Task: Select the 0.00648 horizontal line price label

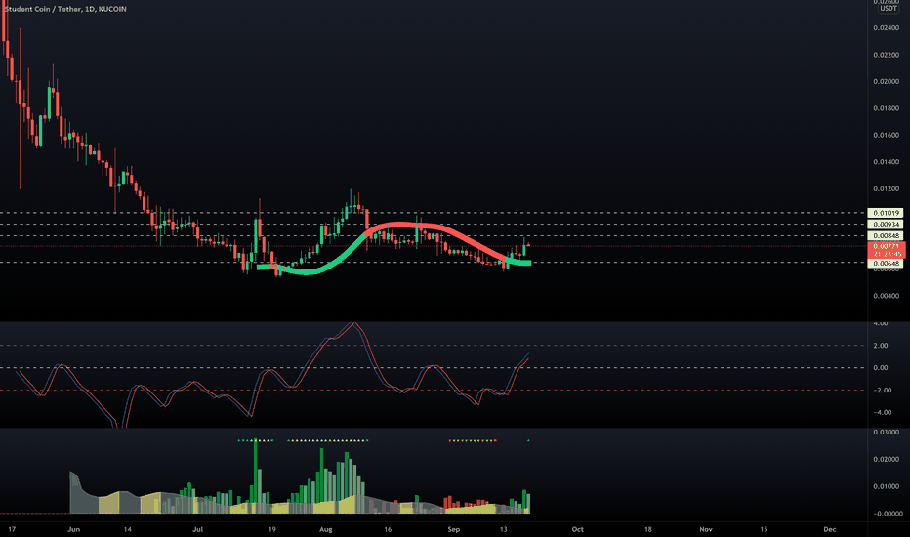Action: coord(886,263)
